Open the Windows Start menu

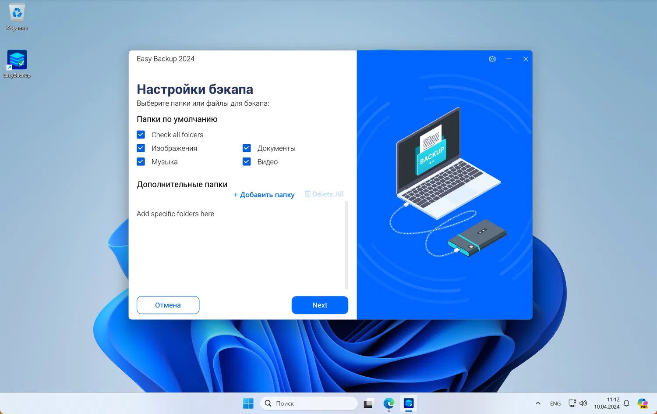point(248,403)
